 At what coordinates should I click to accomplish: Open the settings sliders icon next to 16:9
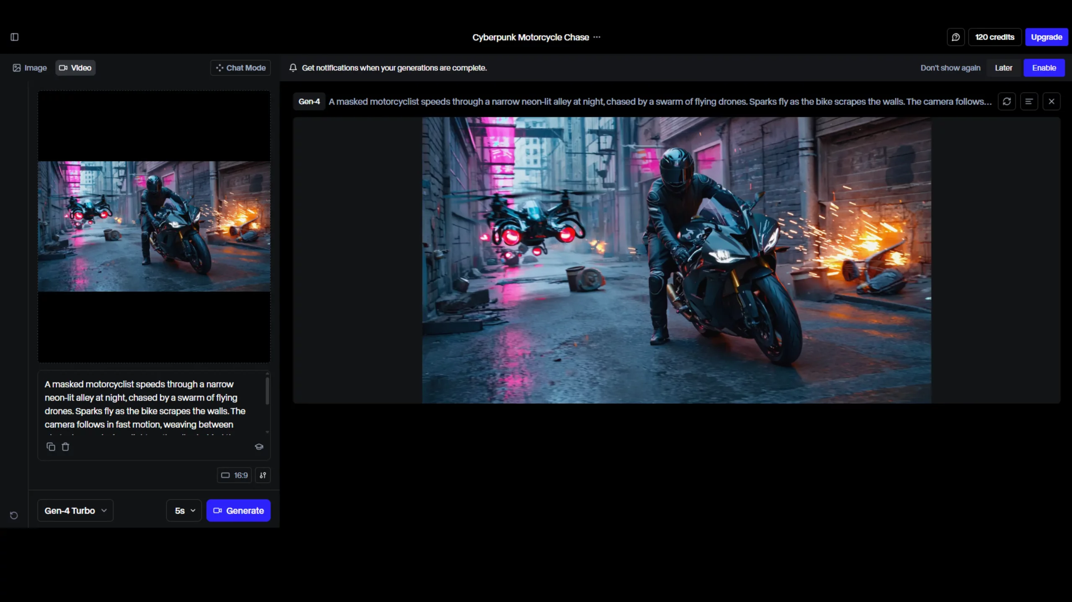(263, 475)
